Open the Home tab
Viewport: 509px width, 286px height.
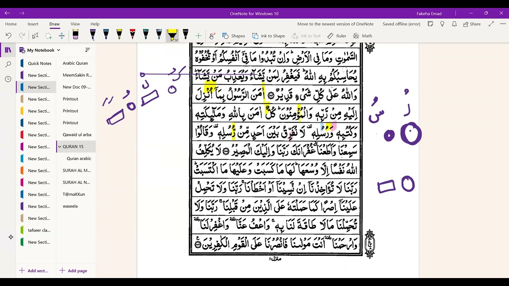11,24
